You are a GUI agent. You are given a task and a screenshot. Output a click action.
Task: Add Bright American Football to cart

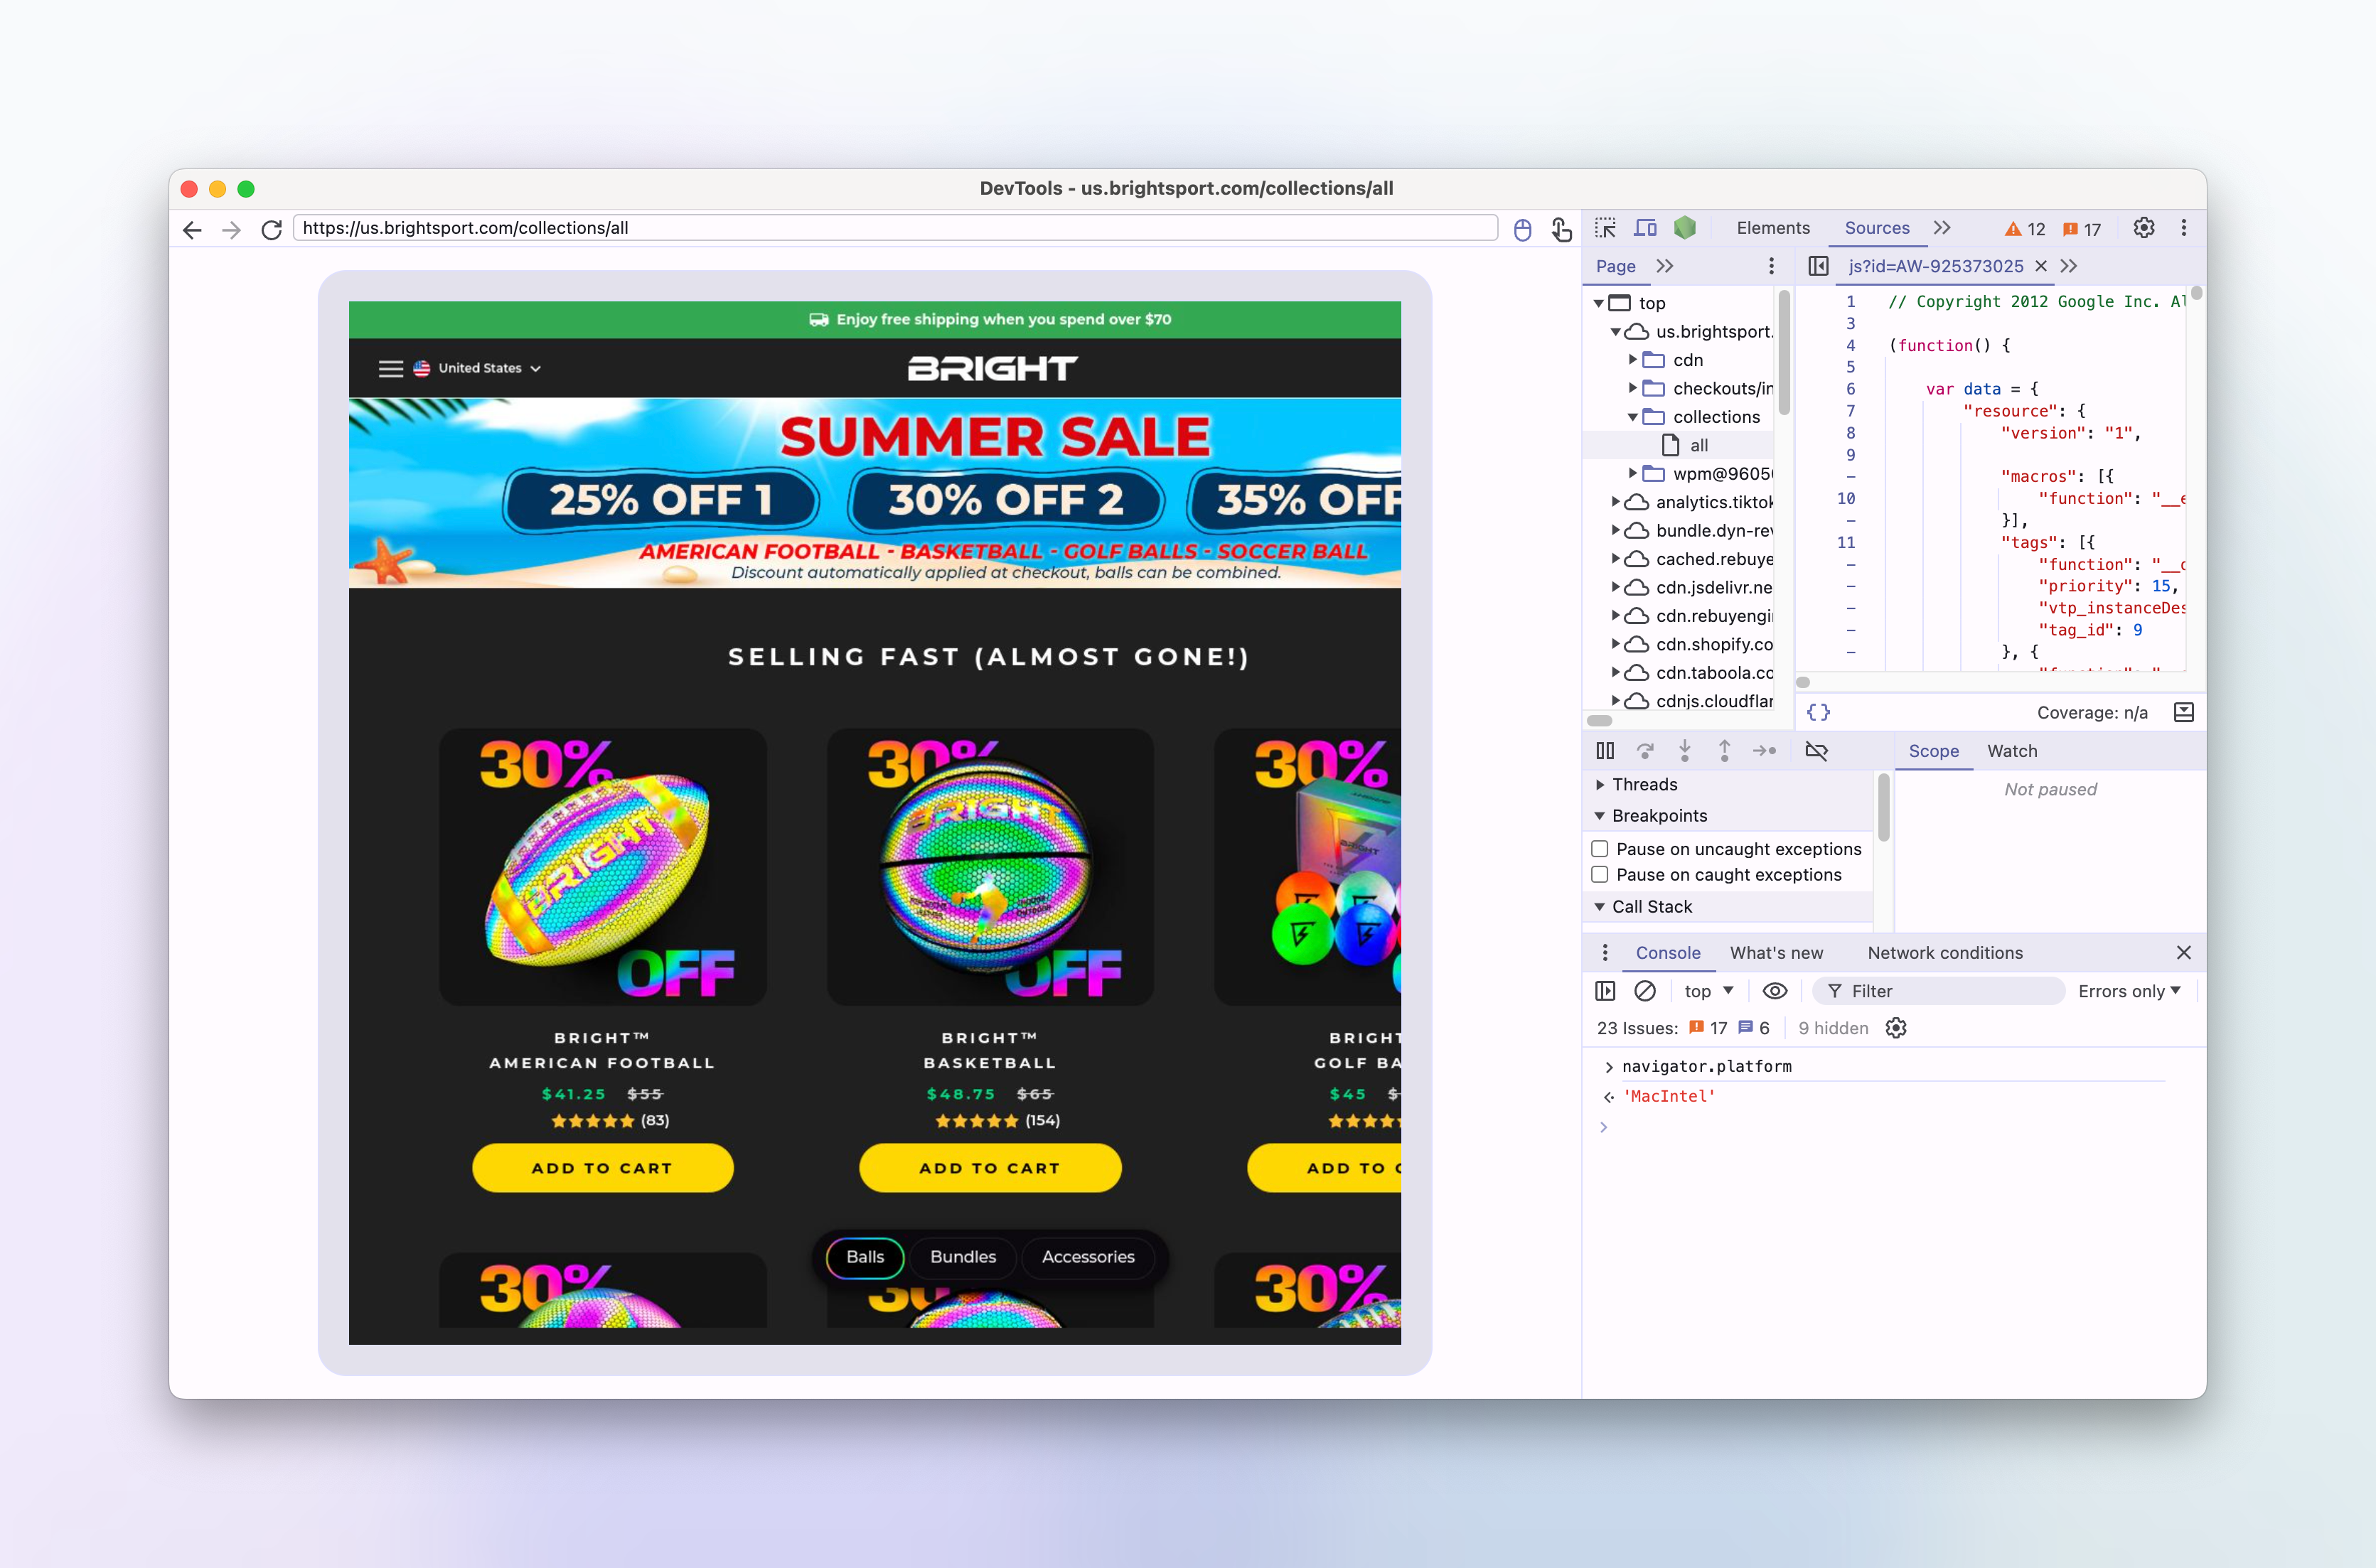(x=602, y=1168)
